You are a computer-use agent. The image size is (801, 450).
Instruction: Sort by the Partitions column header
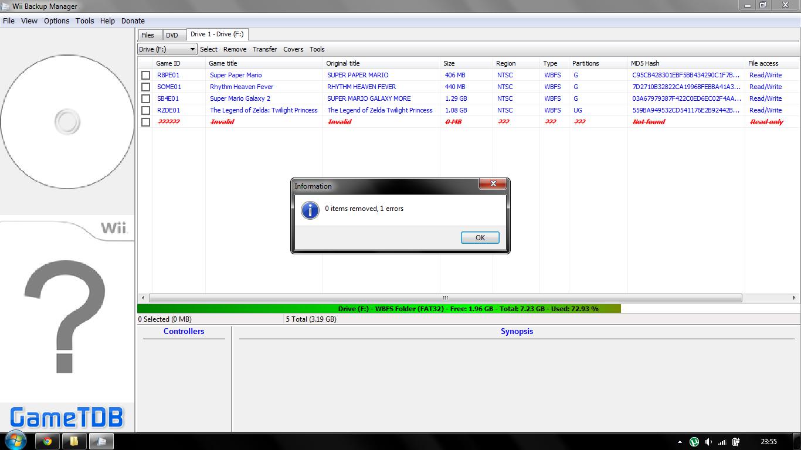pos(598,63)
